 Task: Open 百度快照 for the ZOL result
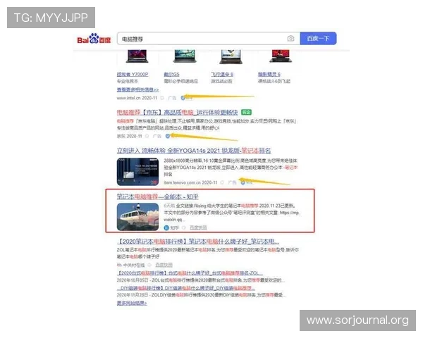(164, 265)
